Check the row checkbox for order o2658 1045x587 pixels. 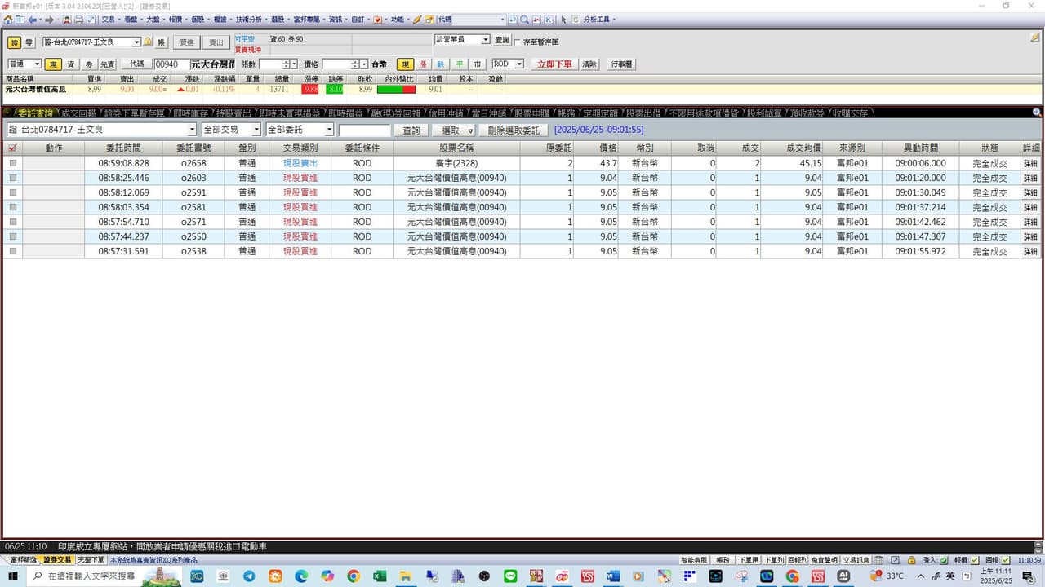[x=12, y=163]
